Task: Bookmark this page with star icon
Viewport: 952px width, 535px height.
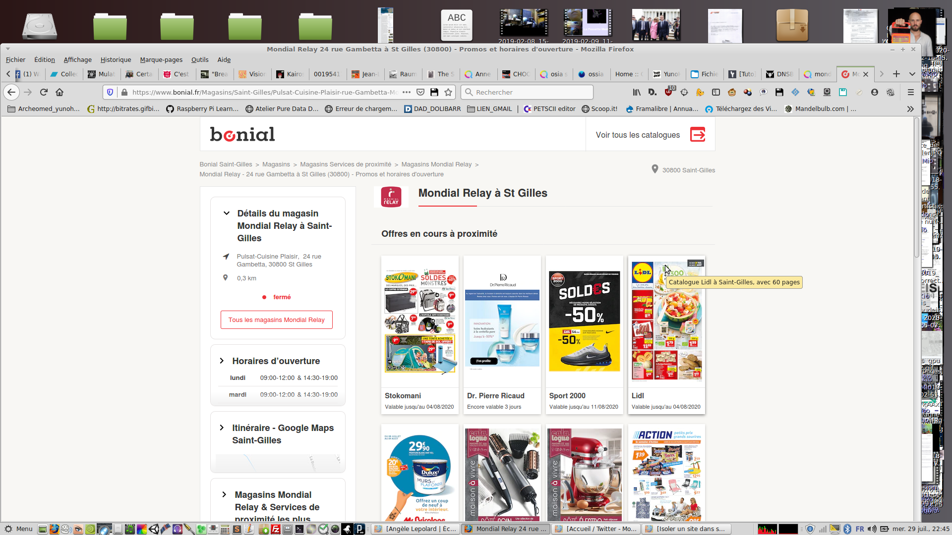Action: [x=448, y=92]
